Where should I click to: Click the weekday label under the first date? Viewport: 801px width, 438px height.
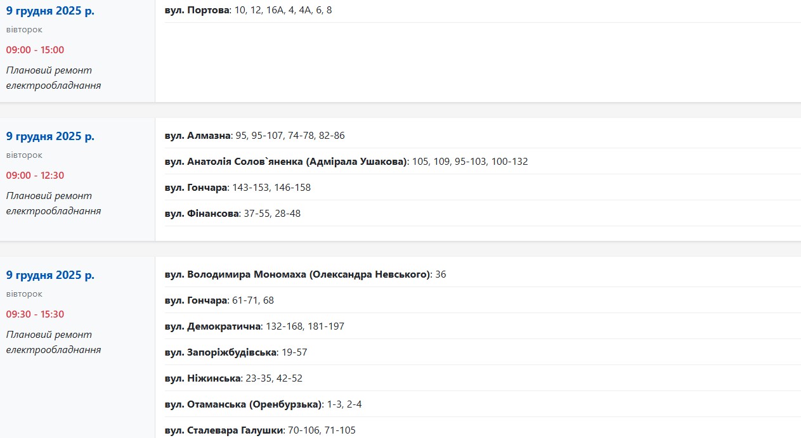pyautogui.click(x=24, y=30)
